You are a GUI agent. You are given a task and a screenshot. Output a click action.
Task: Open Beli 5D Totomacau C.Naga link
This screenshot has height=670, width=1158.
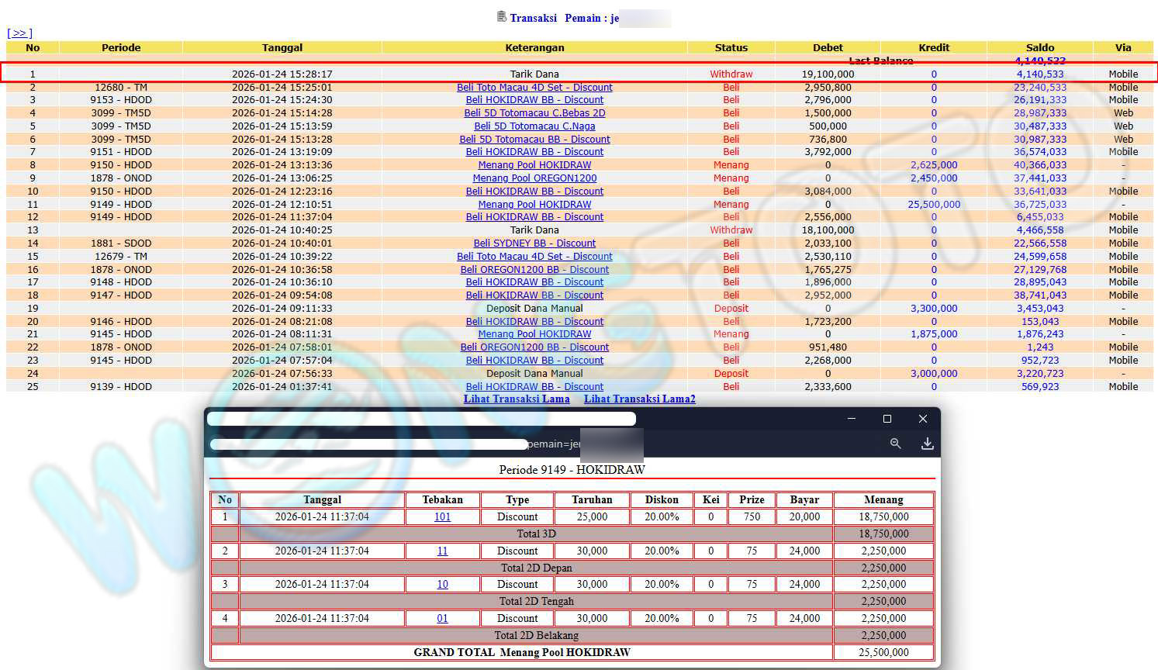(x=534, y=126)
